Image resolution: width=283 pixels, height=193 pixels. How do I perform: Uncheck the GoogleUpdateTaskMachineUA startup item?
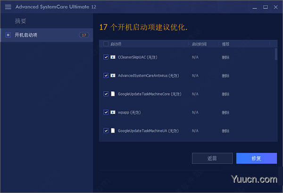tap(106, 131)
